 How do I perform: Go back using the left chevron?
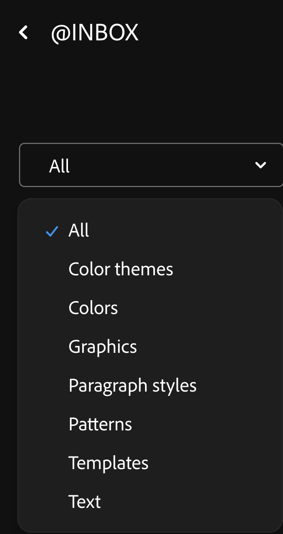click(24, 33)
